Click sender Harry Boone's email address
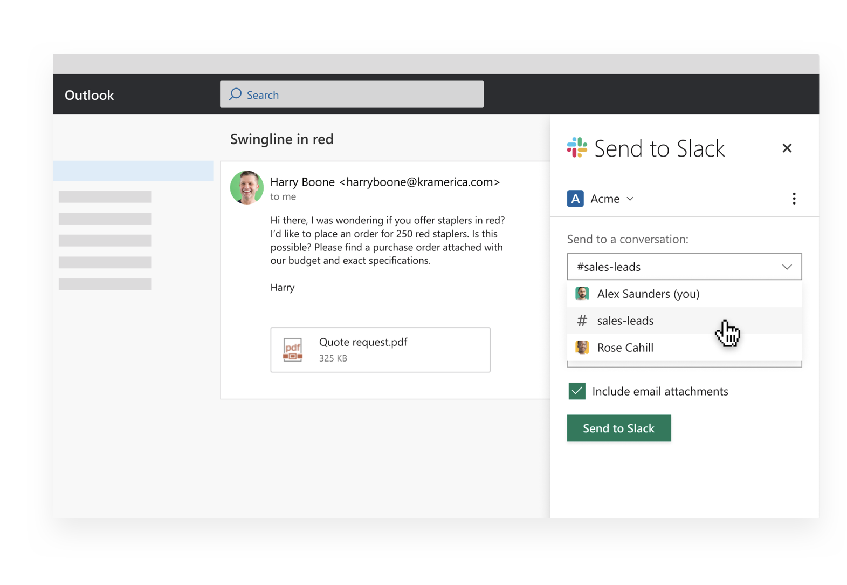Image resolution: width=847 pixels, height=585 pixels. click(x=419, y=182)
